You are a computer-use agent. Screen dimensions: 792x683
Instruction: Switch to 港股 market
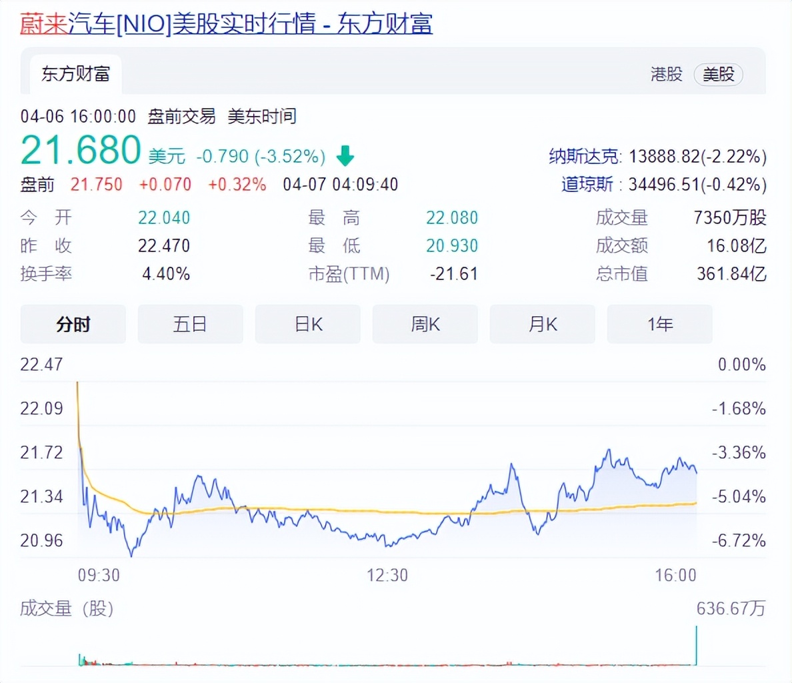666,74
